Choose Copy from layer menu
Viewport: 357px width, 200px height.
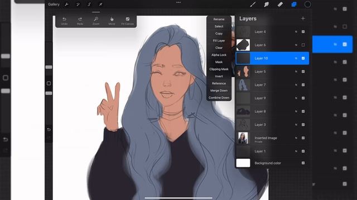219,33
